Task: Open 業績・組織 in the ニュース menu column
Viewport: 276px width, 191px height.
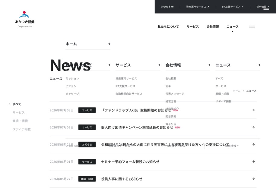Action: click(x=222, y=94)
